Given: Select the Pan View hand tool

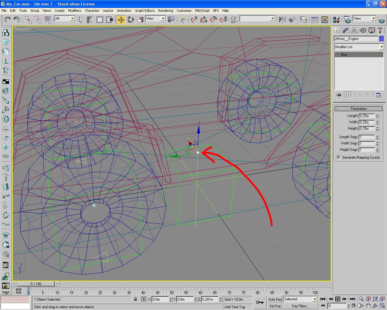Looking at the screenshot, I should point(368,306).
